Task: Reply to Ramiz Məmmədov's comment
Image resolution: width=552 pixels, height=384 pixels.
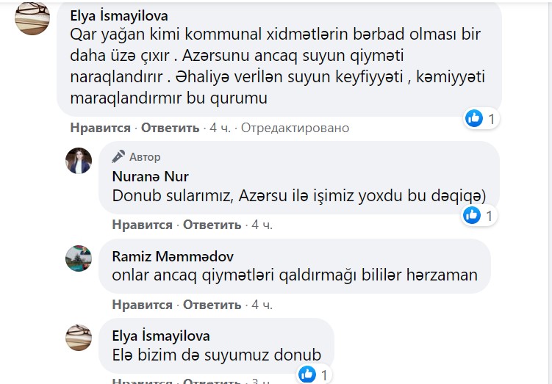Action: click(212, 304)
